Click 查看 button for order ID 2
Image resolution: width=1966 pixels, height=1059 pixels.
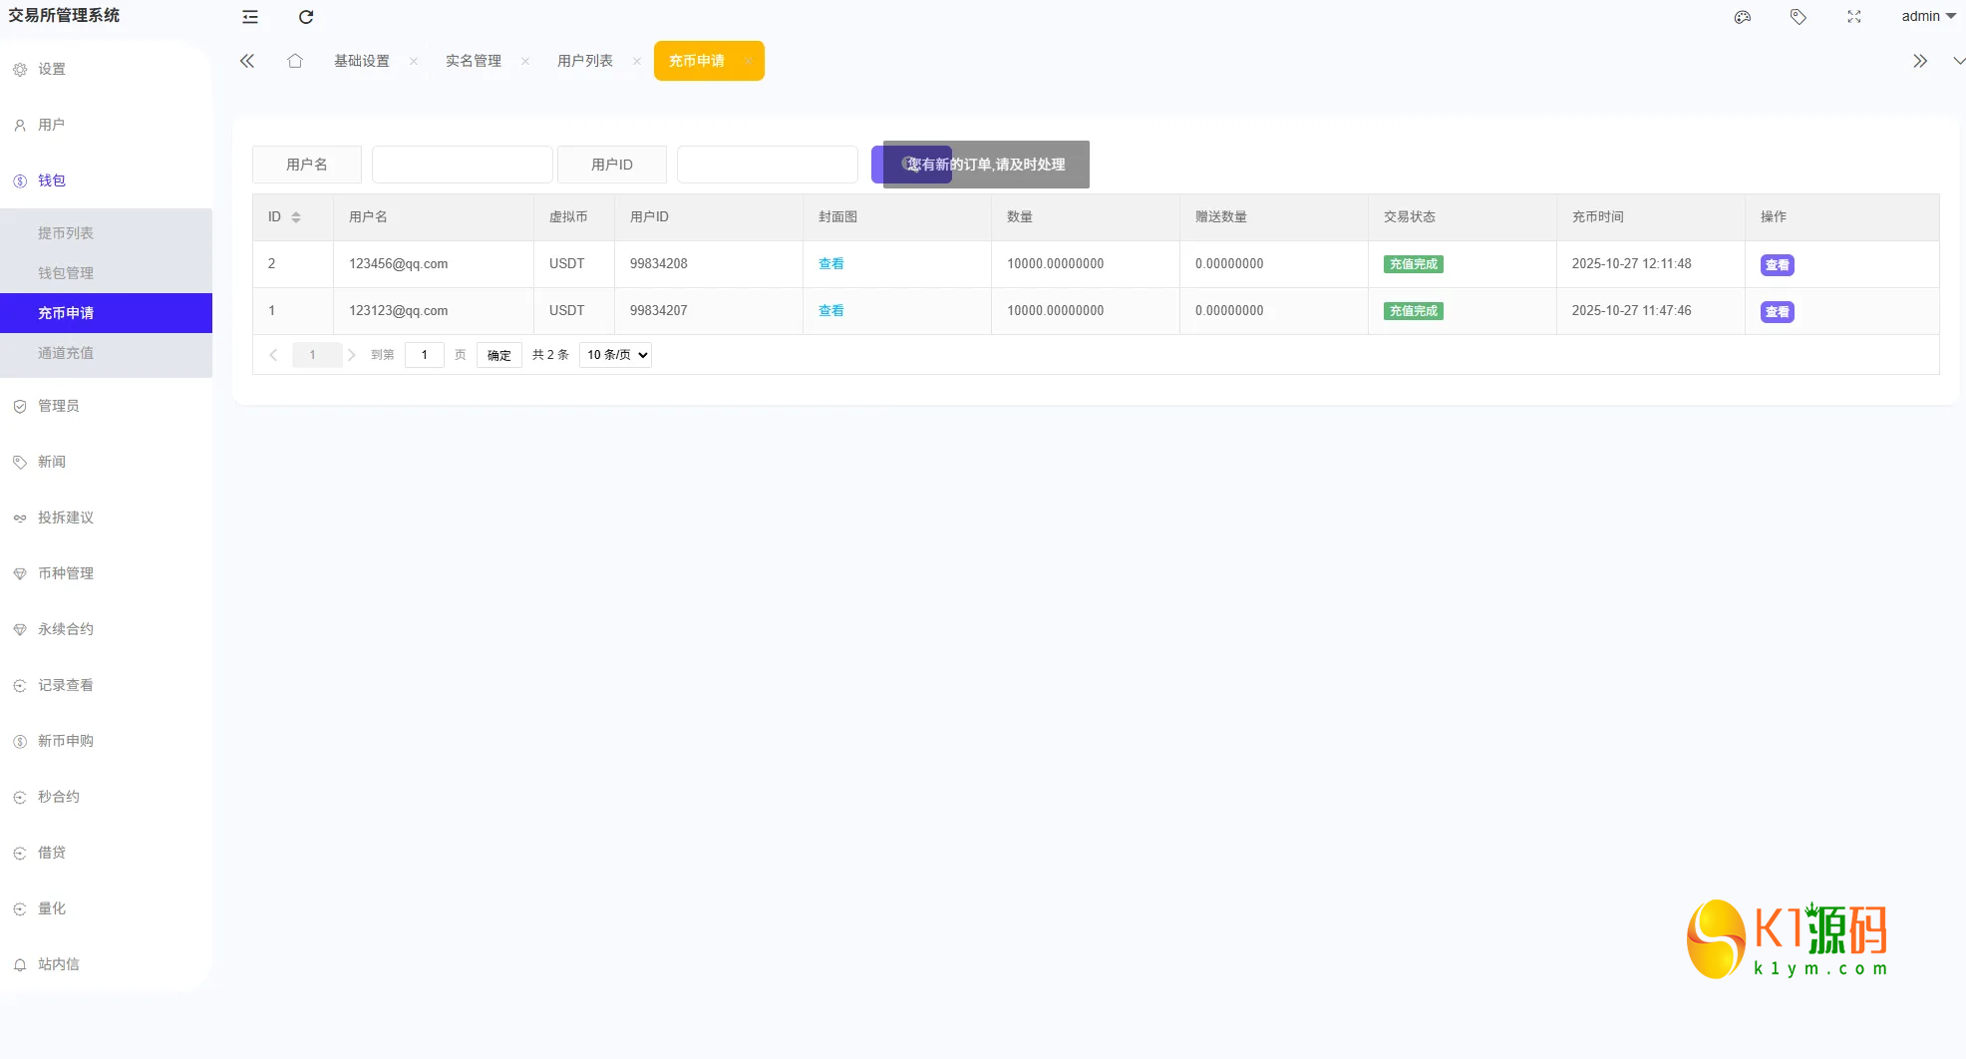click(1777, 265)
